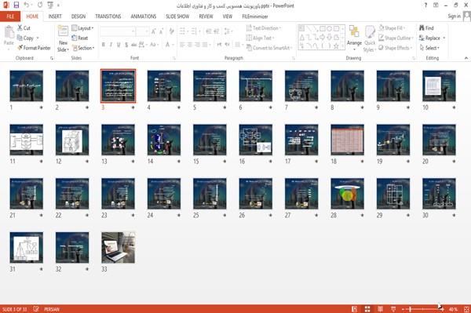Viewport: 471px width, 313px height.
Task: Click Shape Outline pen icon
Action: pos(382,38)
